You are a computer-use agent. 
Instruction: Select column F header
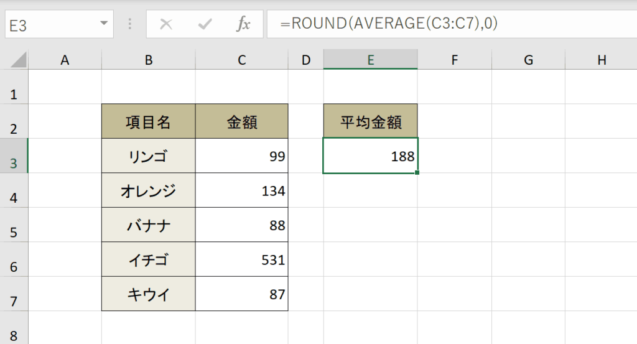[x=455, y=60]
